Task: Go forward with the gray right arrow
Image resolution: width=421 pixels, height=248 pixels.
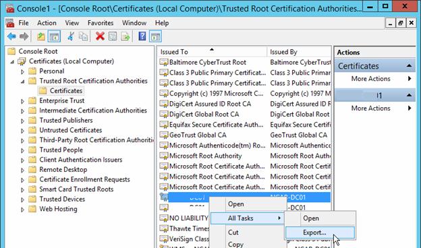Action: coord(24,36)
